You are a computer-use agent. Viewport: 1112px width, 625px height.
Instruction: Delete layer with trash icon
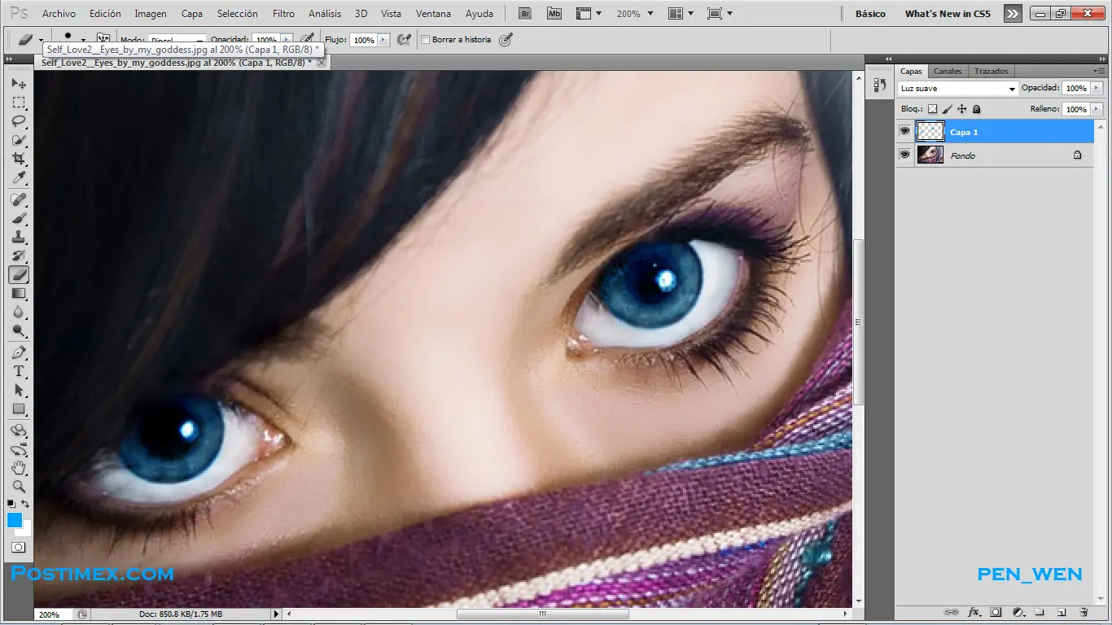(1084, 612)
